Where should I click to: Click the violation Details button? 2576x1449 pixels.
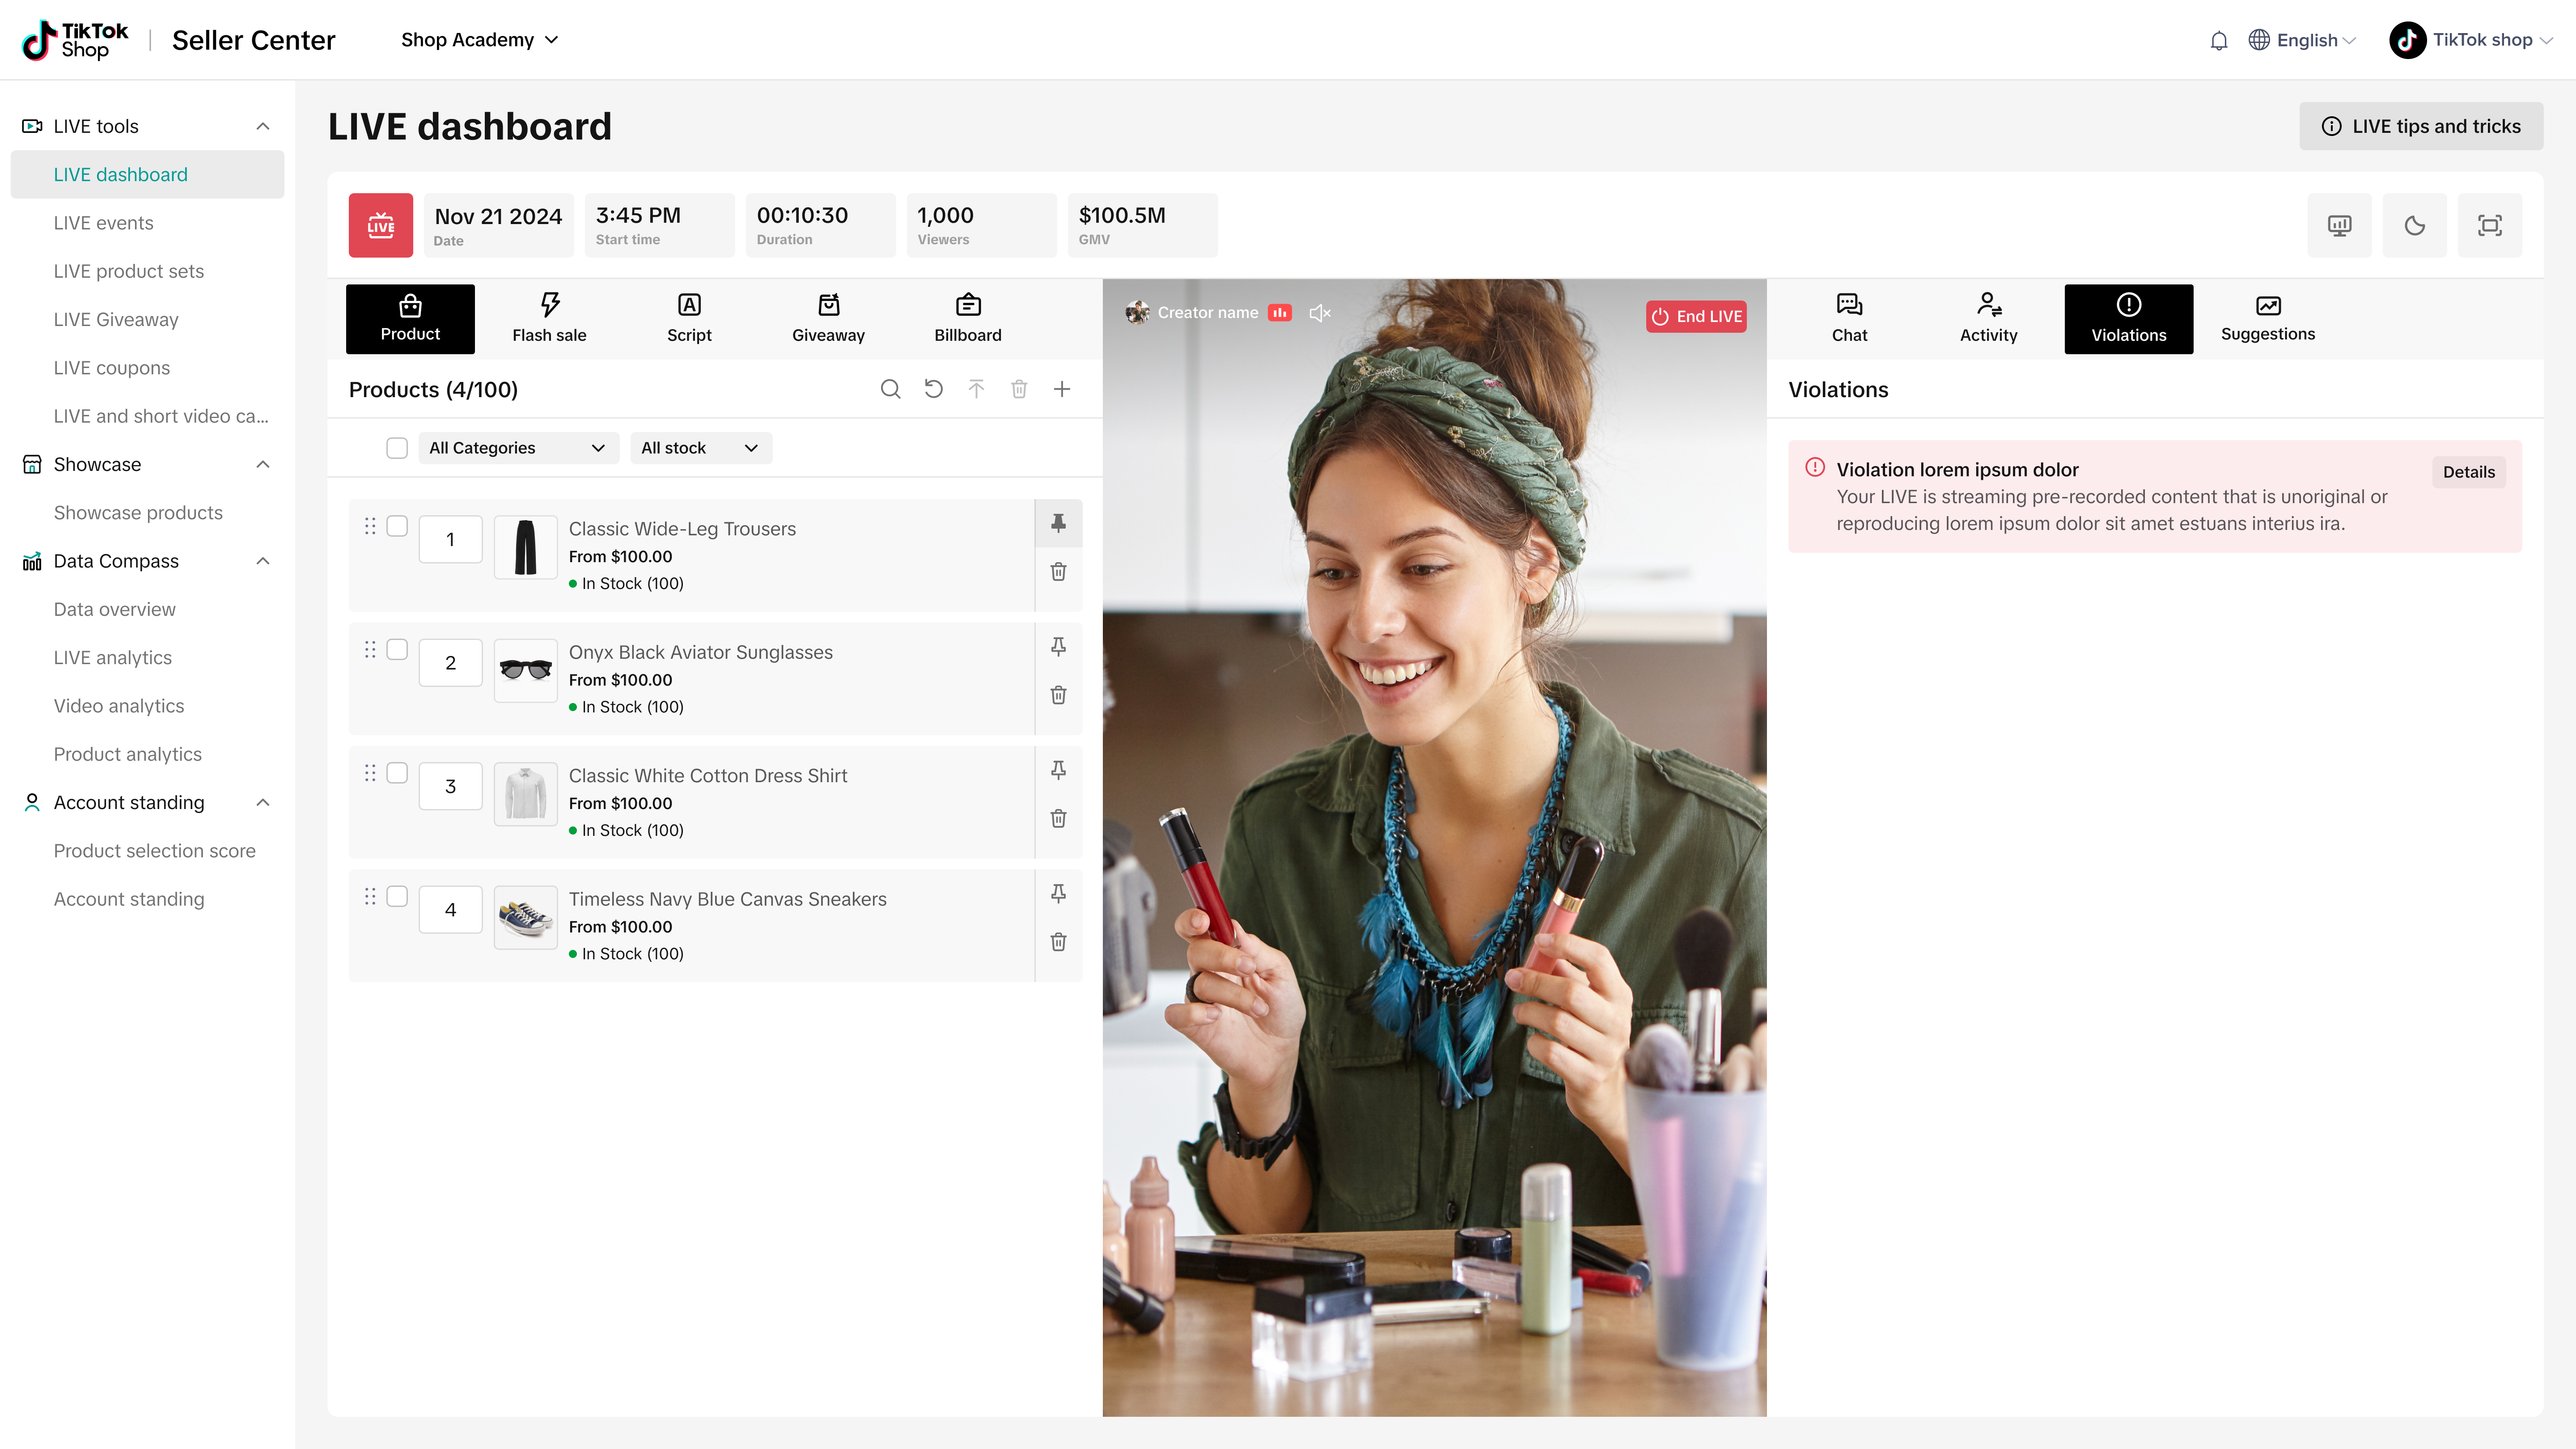click(2468, 472)
